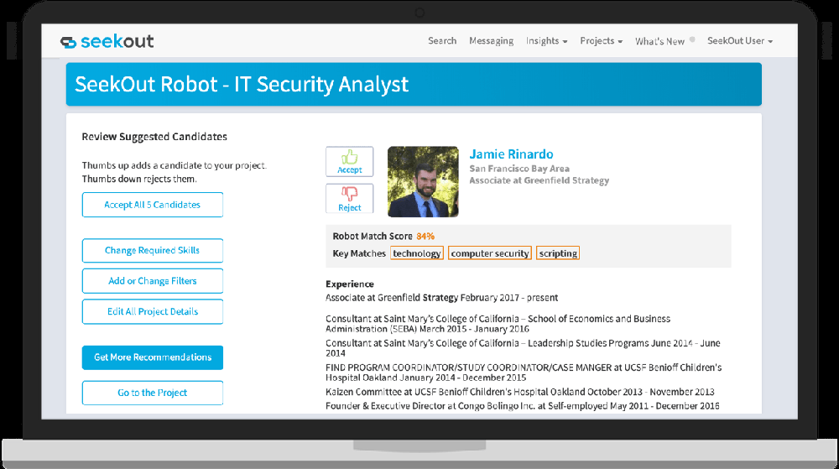Select the scripting key match tag

click(x=558, y=253)
